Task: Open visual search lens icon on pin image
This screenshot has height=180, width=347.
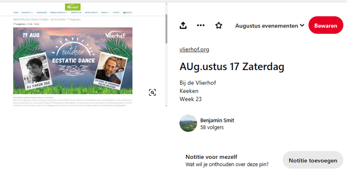Action: [152, 93]
